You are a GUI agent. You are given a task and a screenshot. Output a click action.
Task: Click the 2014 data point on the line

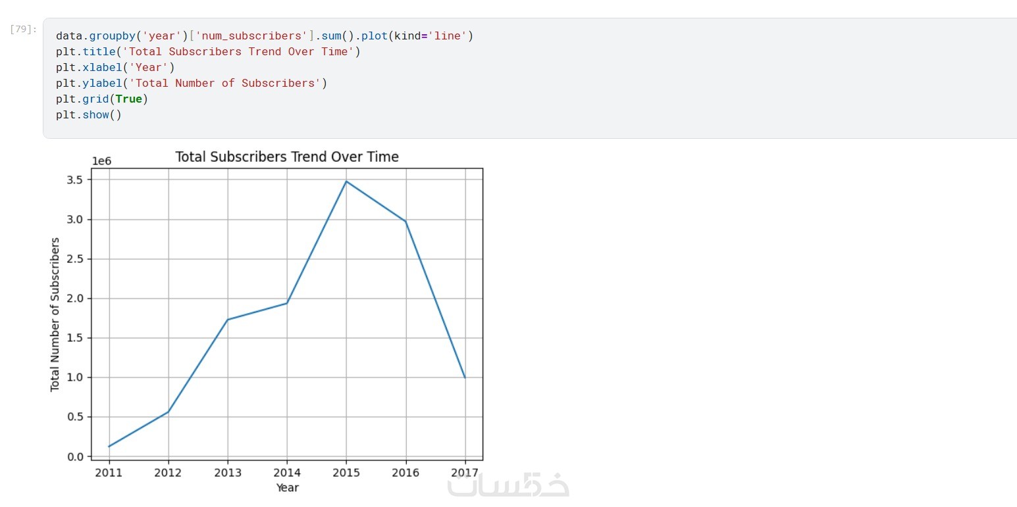coord(287,303)
